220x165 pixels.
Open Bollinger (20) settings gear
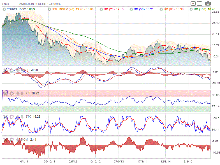(x=50, y=9)
